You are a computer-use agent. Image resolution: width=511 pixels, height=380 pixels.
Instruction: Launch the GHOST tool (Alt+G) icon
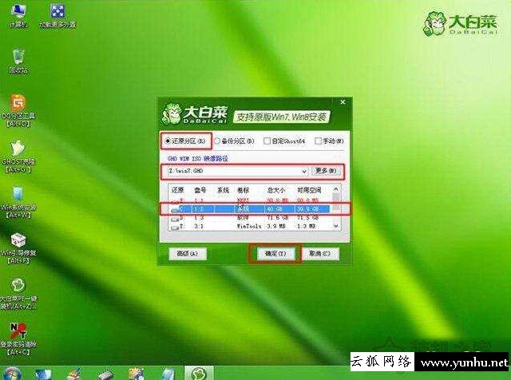pyautogui.click(x=18, y=156)
